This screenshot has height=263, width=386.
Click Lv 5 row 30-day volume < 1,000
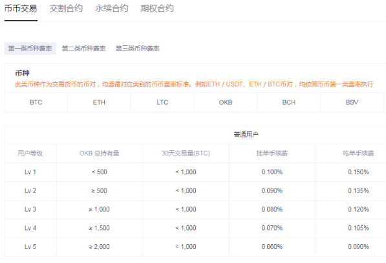(x=186, y=247)
